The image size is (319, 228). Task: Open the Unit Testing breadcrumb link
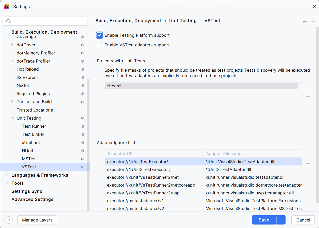point(183,21)
